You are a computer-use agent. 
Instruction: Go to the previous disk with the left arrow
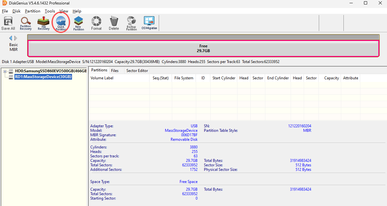pyautogui.click(x=11, y=38)
